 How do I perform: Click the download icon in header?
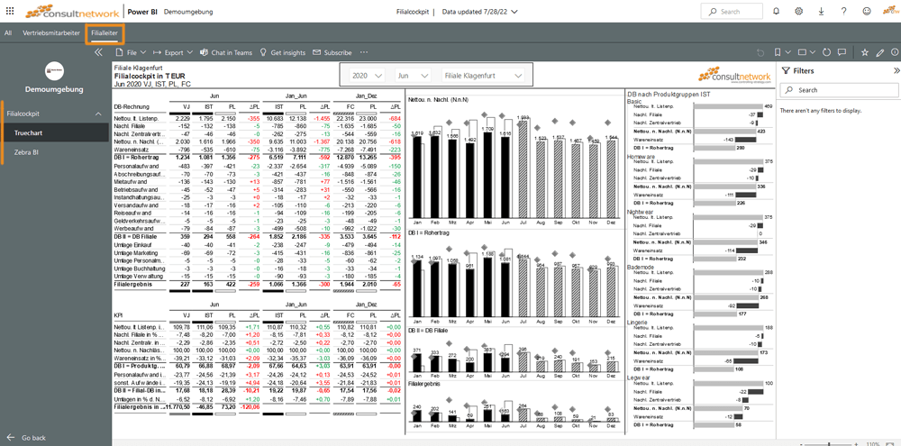tap(820, 12)
